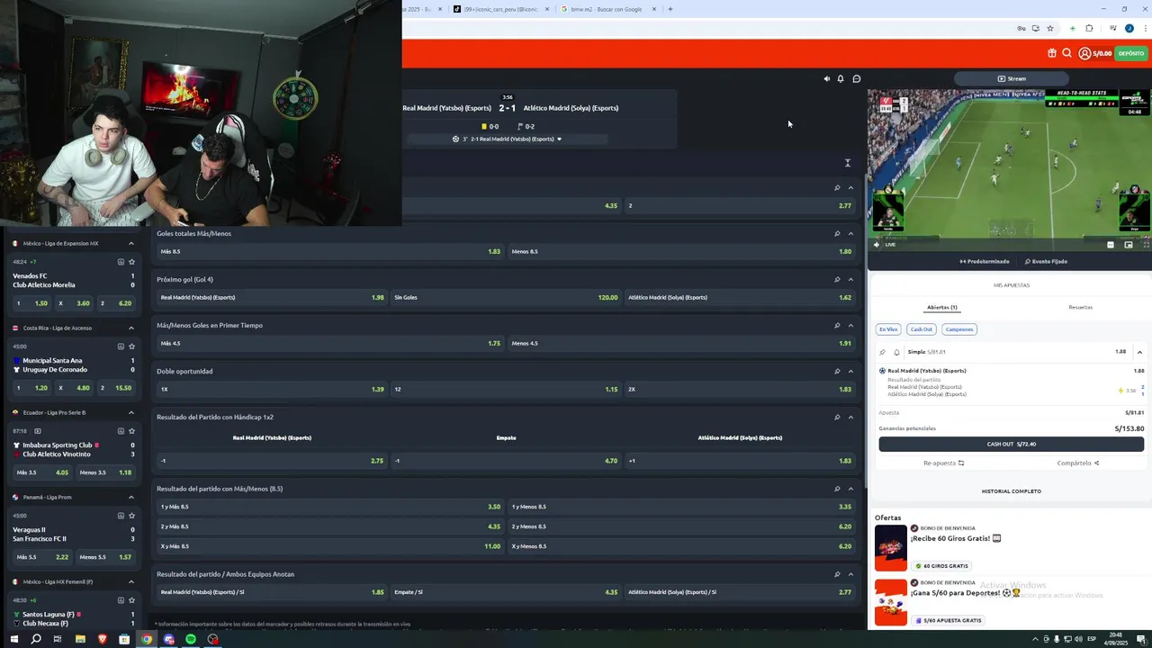Collapse México Liga de Expansion MX league

click(131, 243)
